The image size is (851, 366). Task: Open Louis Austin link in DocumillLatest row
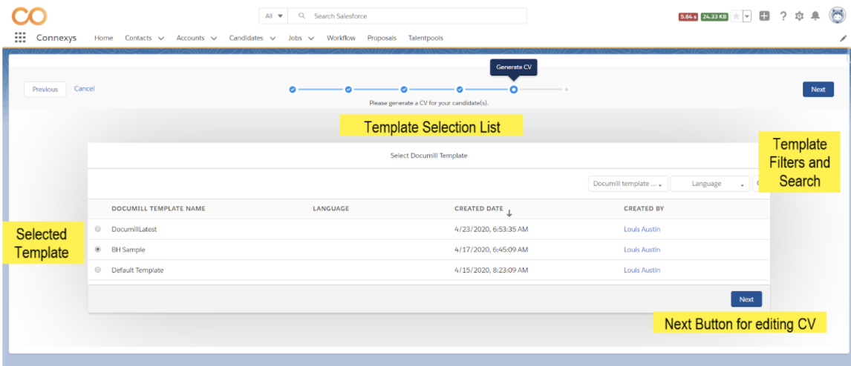pos(642,229)
